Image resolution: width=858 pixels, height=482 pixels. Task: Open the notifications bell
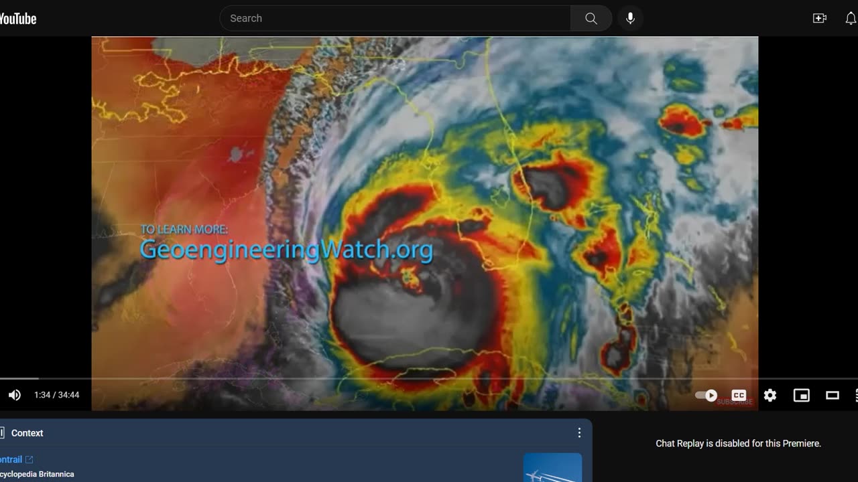[x=851, y=18]
